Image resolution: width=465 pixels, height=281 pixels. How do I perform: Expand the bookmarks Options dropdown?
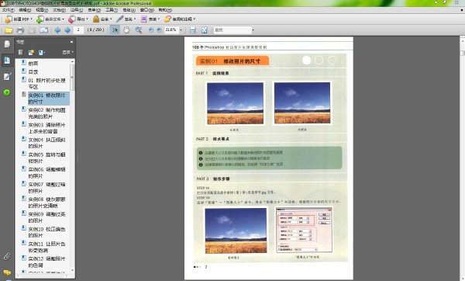tap(68, 52)
